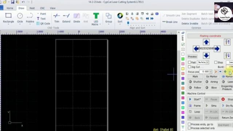
Task: Select the Circle drawing tool
Action: [x=20, y=18]
